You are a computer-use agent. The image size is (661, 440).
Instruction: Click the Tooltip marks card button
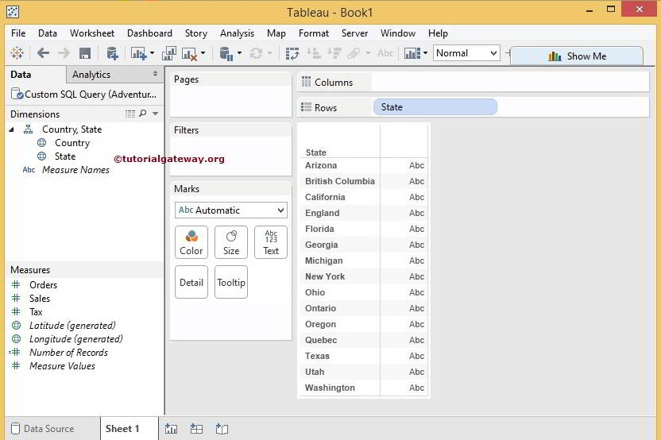(x=231, y=283)
